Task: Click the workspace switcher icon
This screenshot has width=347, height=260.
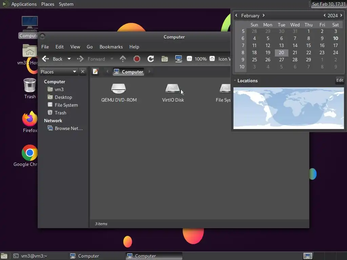Action: pos(308,256)
